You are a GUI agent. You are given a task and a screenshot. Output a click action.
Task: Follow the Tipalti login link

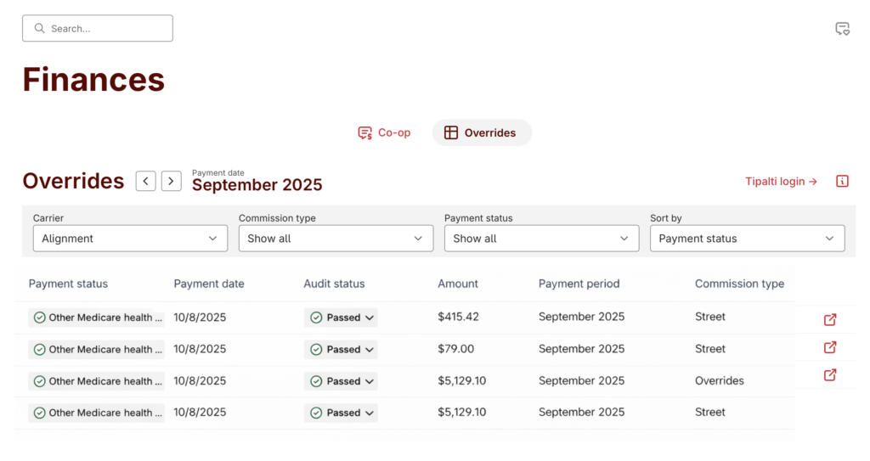point(781,181)
